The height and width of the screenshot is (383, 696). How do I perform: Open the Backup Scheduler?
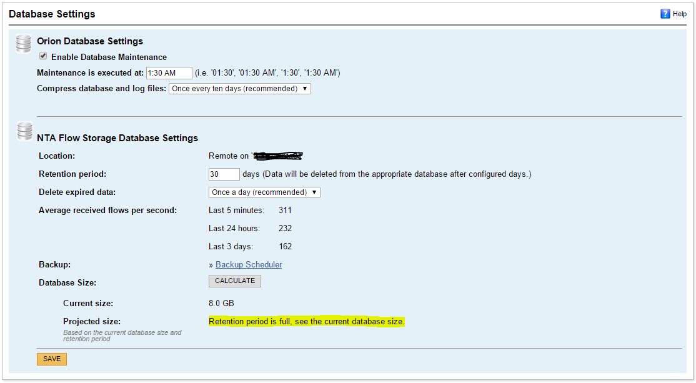[248, 264]
